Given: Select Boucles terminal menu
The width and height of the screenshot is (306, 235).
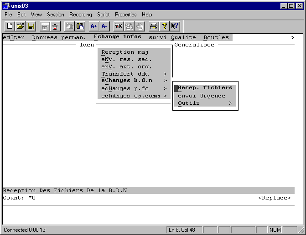Looking at the screenshot, I should [216, 37].
